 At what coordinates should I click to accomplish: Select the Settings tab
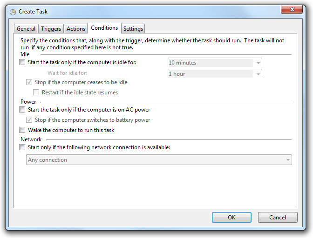(133, 29)
